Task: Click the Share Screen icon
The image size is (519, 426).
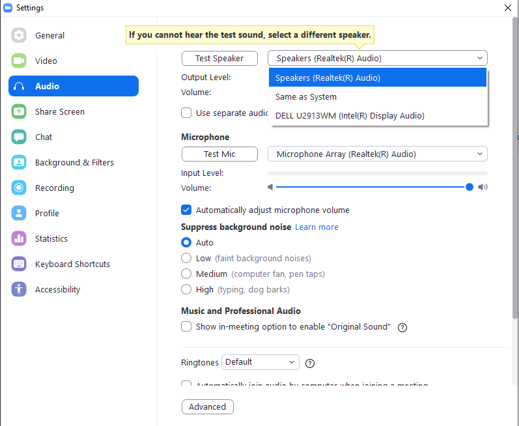Action: tap(19, 111)
